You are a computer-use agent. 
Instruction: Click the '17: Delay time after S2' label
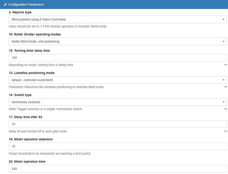[25, 117]
